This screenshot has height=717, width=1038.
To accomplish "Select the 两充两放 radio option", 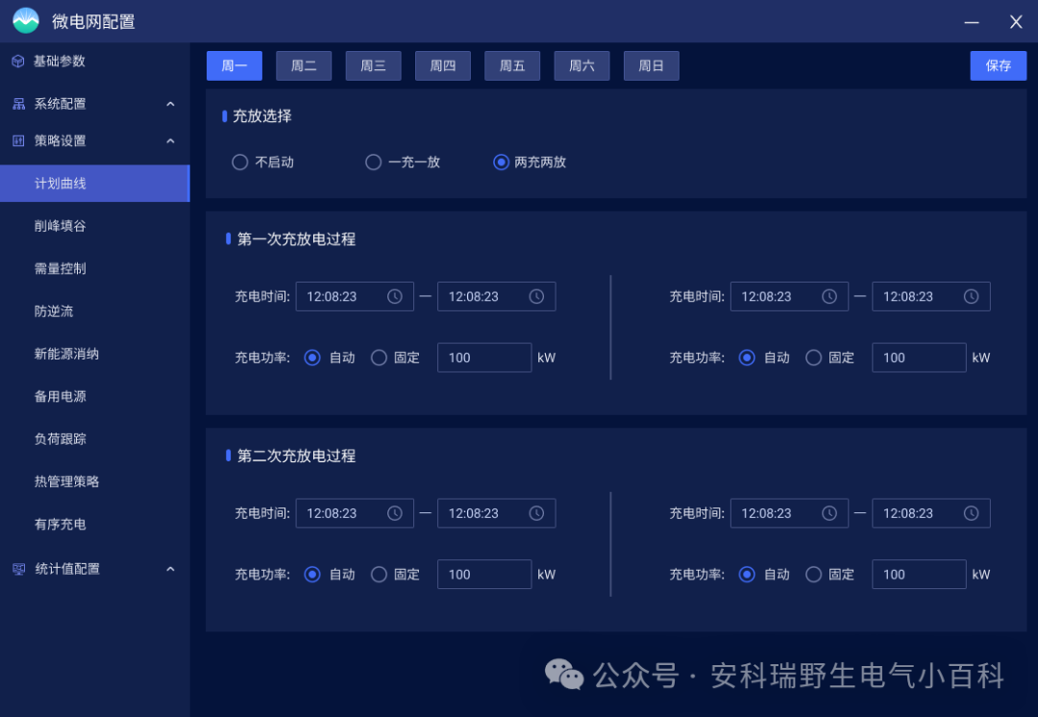I will click(501, 162).
